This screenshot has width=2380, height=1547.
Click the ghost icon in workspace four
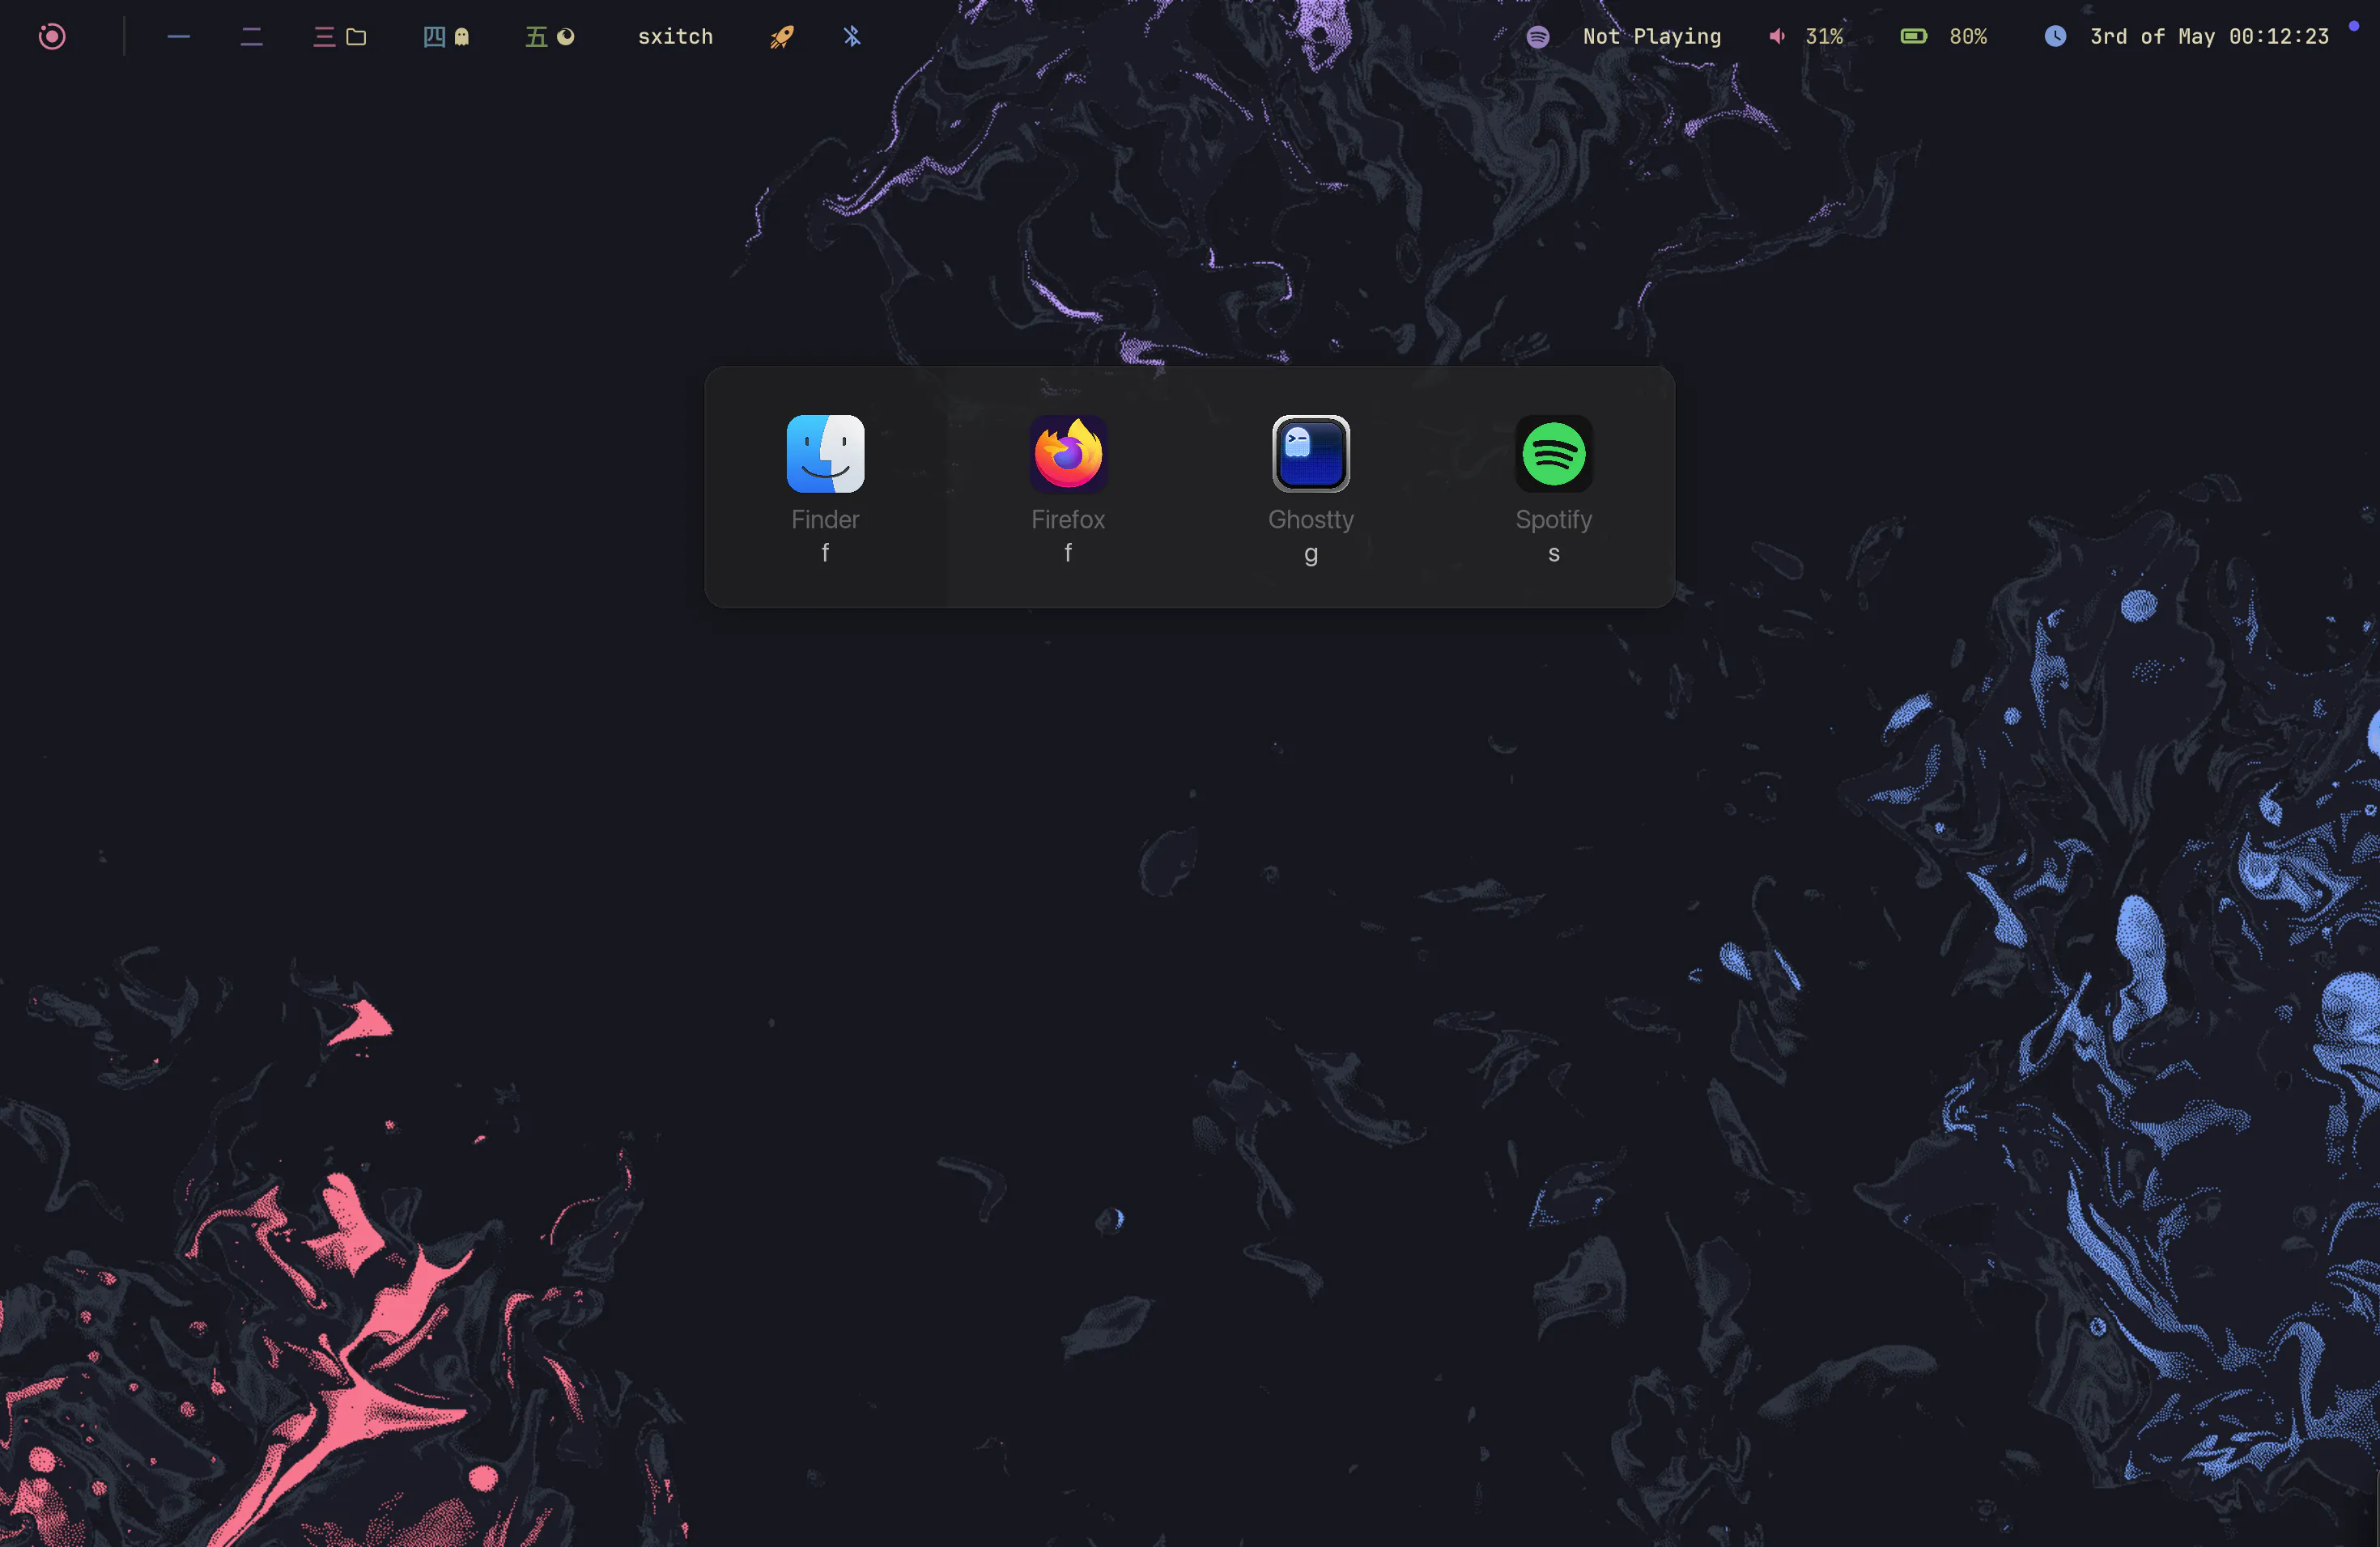[461, 37]
